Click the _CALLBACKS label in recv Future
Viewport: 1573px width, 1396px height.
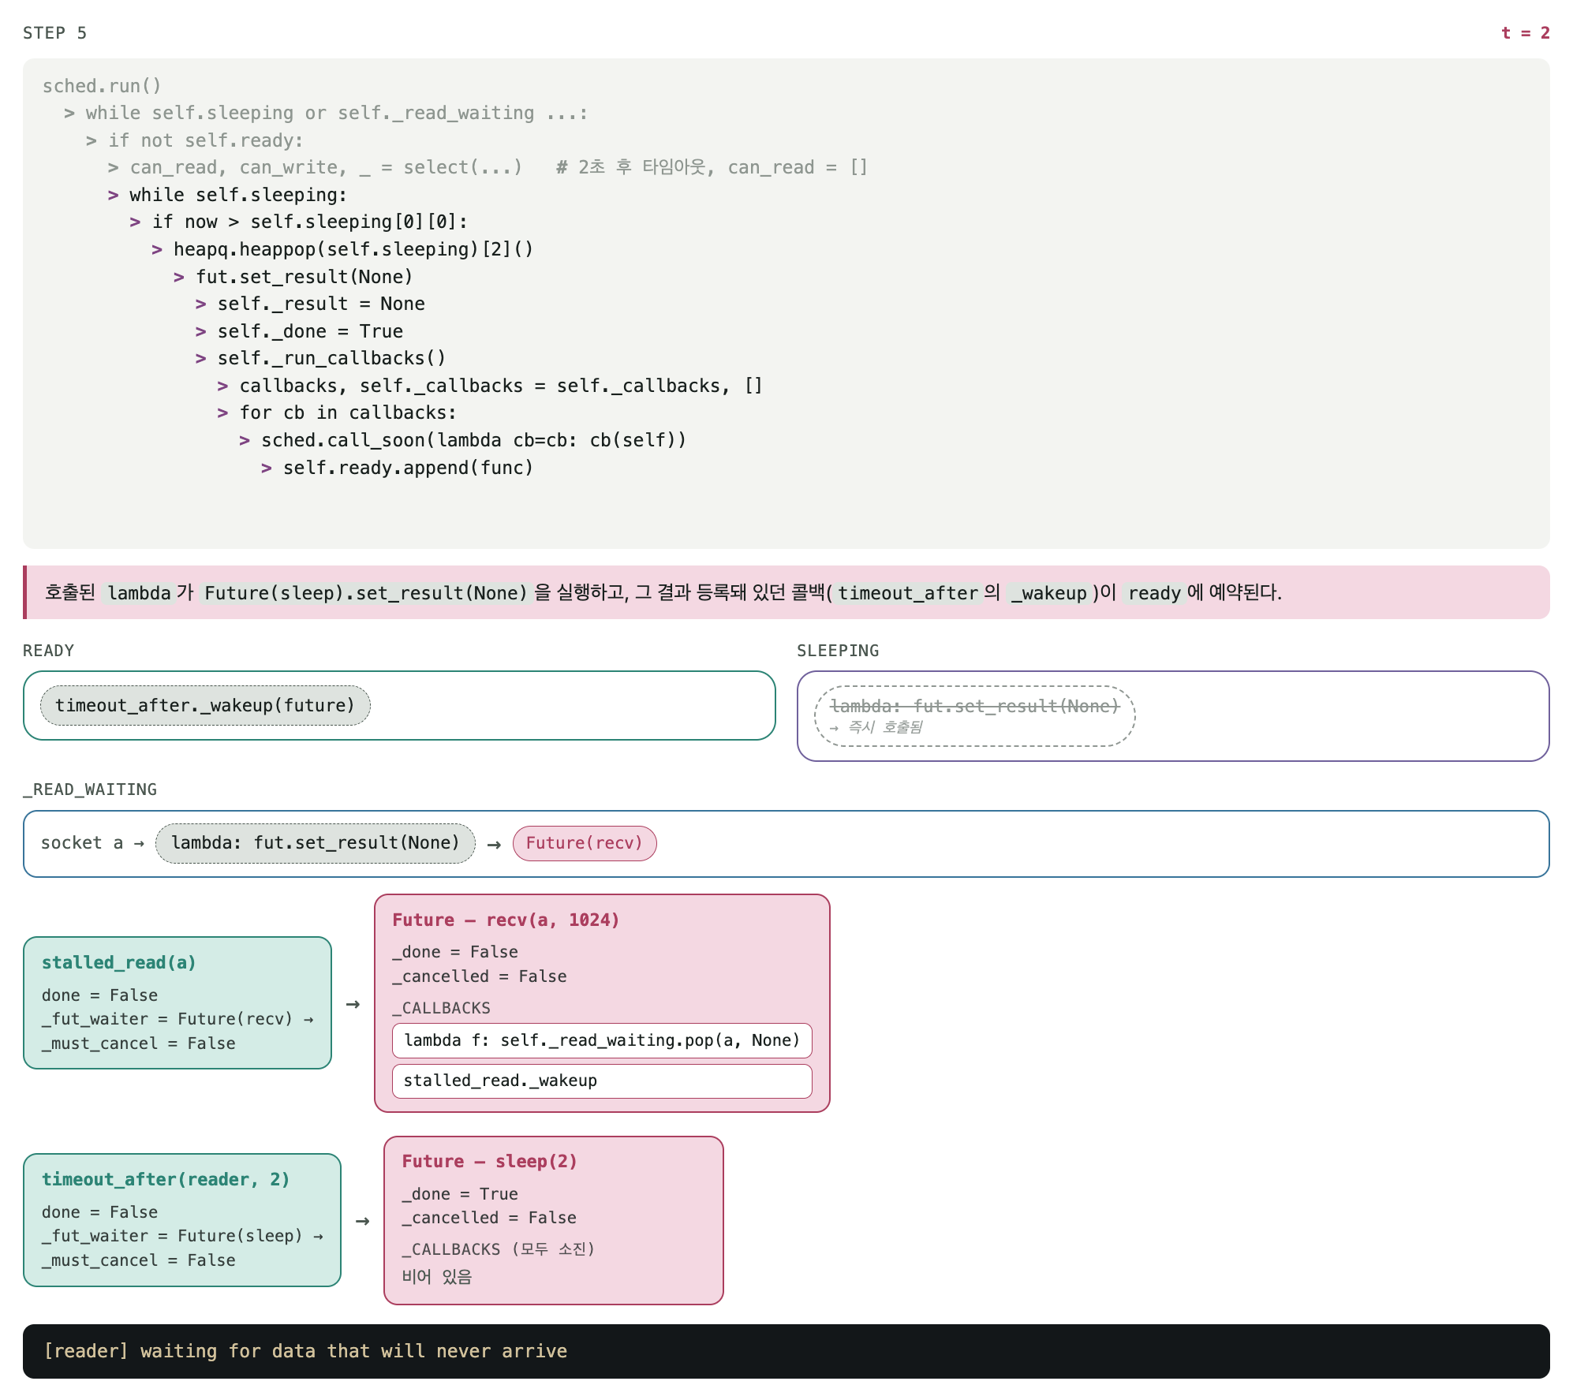click(442, 1008)
